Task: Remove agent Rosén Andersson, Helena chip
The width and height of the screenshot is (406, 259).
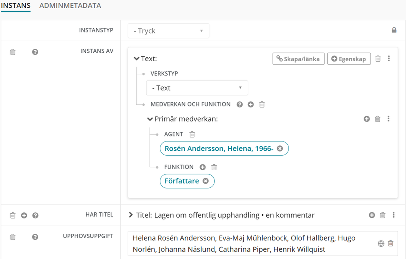Action: (x=280, y=149)
